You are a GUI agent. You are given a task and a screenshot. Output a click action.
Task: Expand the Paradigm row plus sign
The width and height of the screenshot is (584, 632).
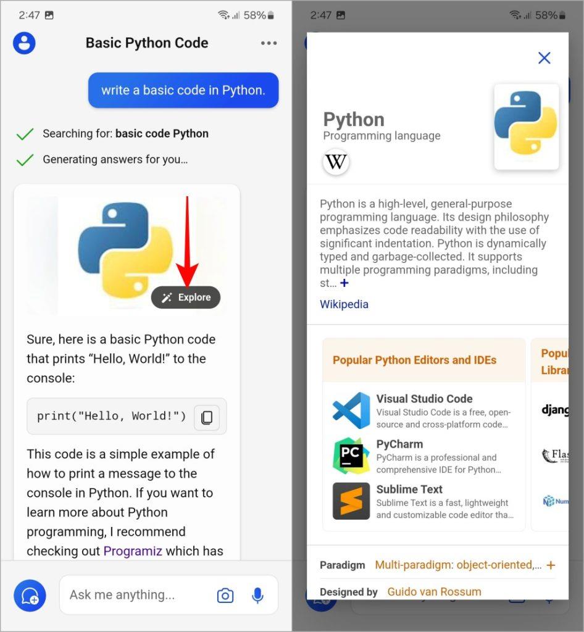pyautogui.click(x=551, y=565)
